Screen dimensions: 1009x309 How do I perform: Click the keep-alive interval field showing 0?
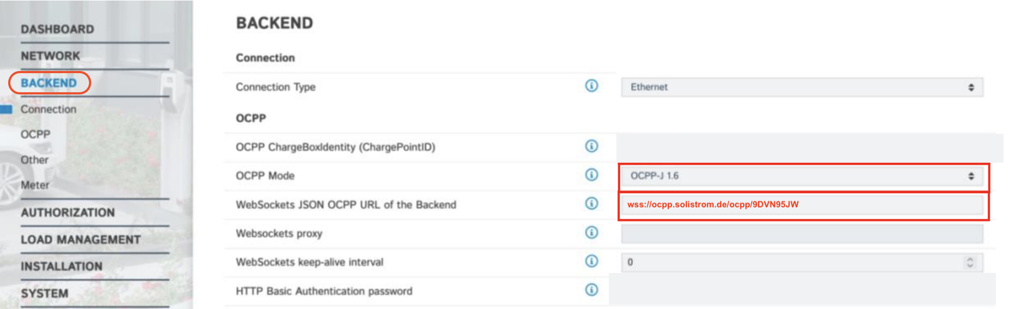click(x=802, y=263)
